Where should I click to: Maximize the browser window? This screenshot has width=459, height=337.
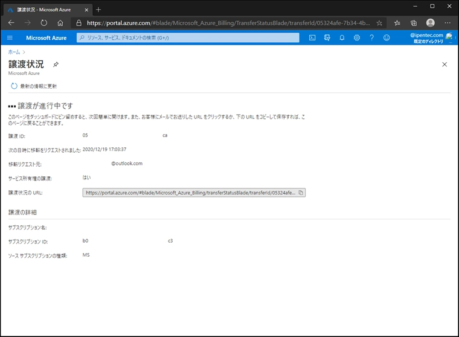click(x=432, y=6)
